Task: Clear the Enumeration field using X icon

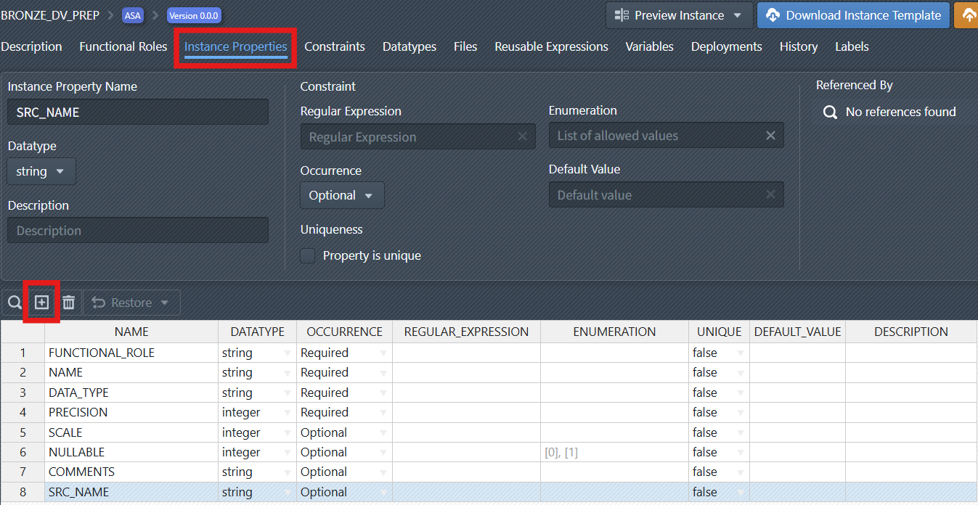Action: tap(770, 136)
